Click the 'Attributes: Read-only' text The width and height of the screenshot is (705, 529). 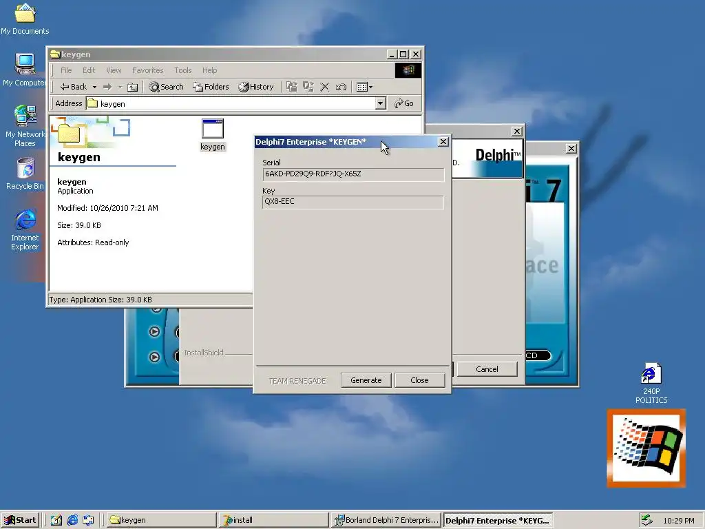[x=93, y=242]
